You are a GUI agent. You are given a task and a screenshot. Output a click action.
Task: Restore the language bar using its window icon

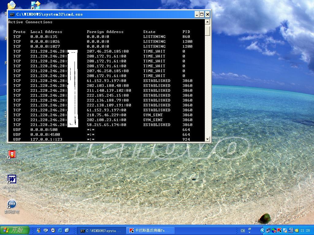pos(250,229)
